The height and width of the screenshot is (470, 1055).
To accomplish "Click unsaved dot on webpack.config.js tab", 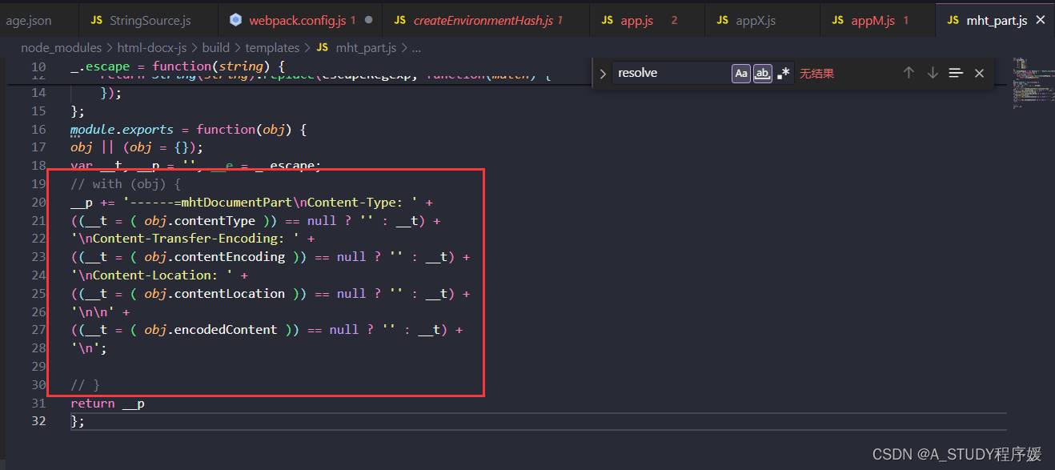I will point(368,20).
